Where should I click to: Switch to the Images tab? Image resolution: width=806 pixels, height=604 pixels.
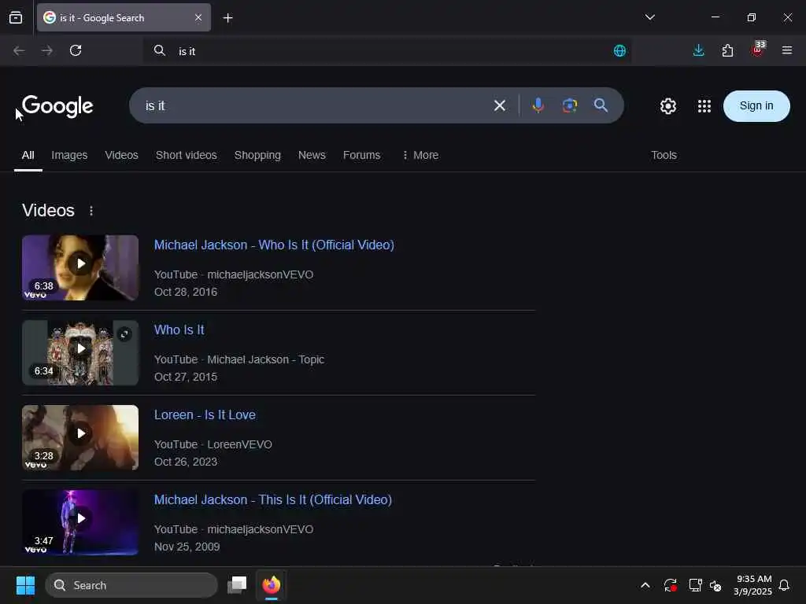69,155
